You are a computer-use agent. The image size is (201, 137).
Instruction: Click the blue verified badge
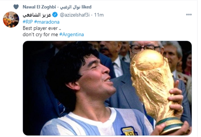[x=55, y=15]
